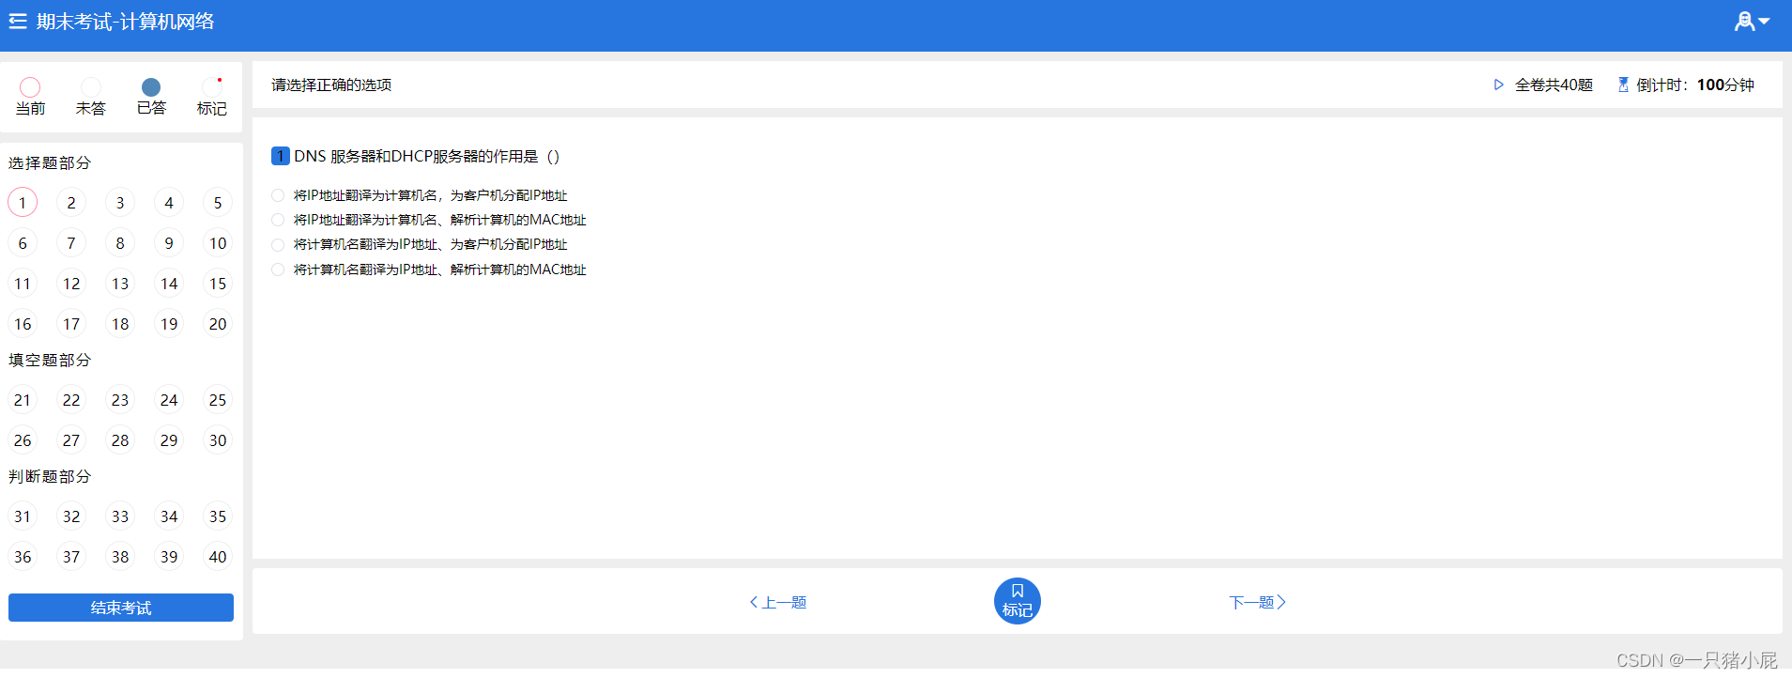Open true/false question 32

click(x=71, y=516)
